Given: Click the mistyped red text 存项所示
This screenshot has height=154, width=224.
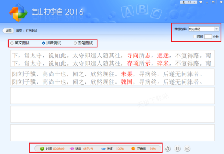Looking at the screenshot, I should tap(139, 63).
